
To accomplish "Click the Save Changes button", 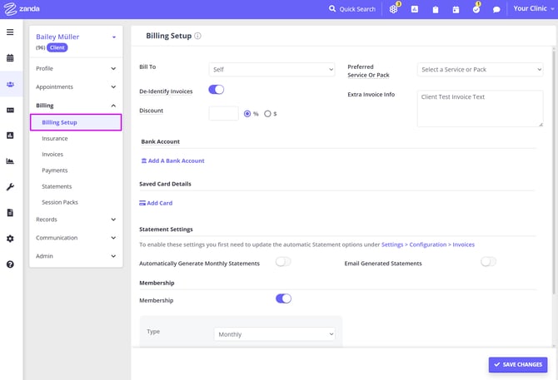I will [x=517, y=364].
